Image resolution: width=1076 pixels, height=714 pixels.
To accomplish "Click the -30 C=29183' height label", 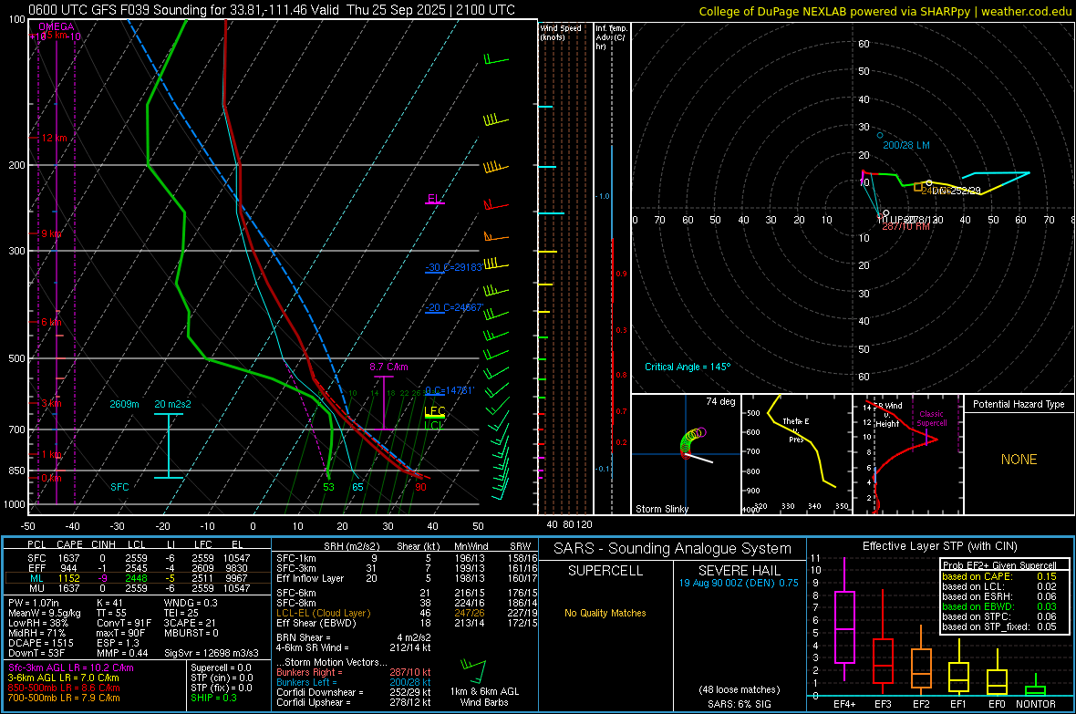I will click(x=453, y=267).
